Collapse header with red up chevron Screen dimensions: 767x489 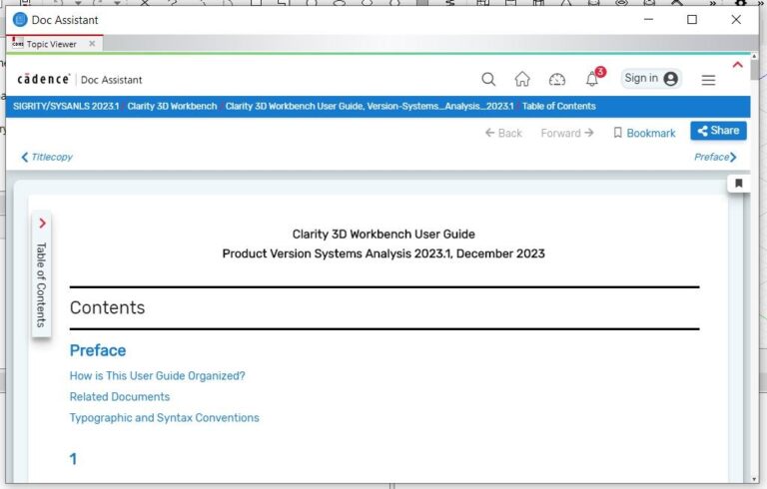[738, 65]
